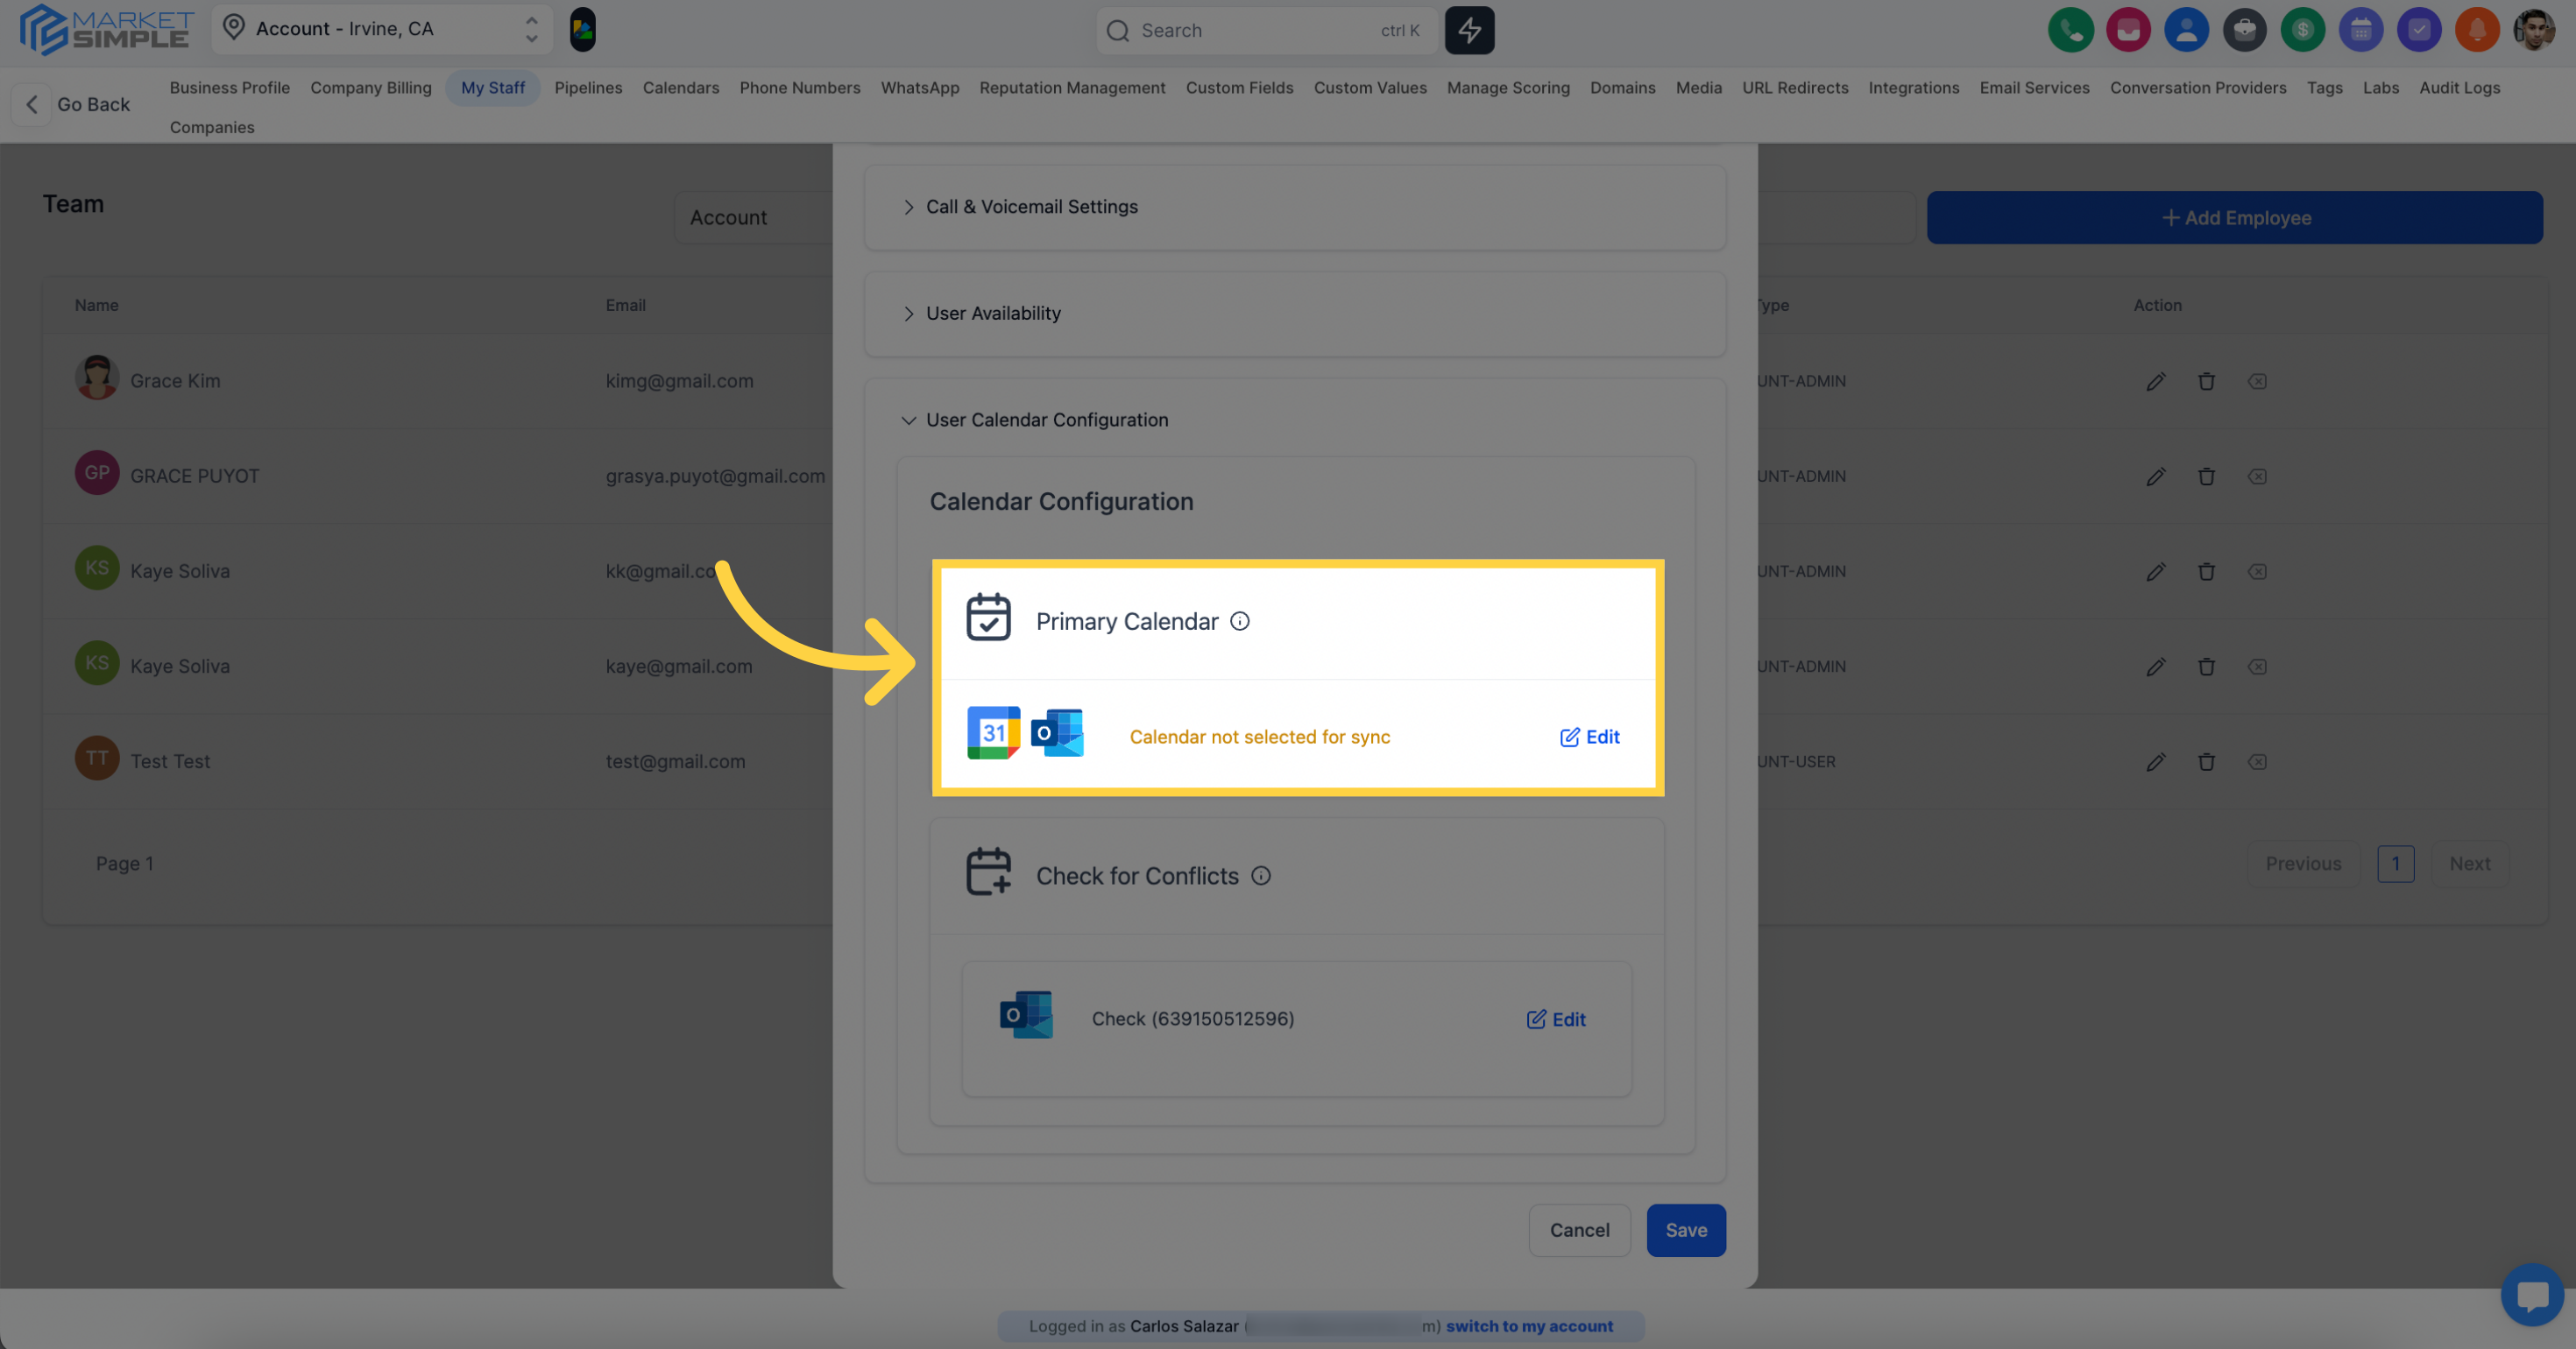Click Edit for the Primary Calendar sync
Viewport: 2576px width, 1349px height.
[x=1590, y=737]
